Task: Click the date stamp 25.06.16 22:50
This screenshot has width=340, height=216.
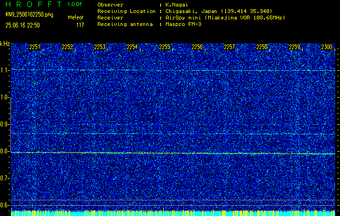Action: point(23,25)
